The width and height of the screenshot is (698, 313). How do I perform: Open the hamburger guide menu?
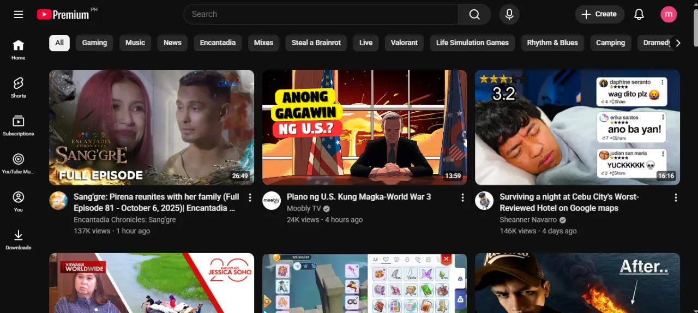19,14
